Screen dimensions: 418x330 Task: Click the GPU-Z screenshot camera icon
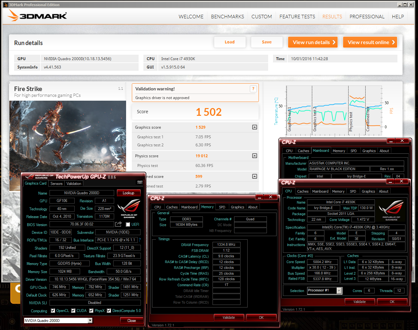click(140, 182)
